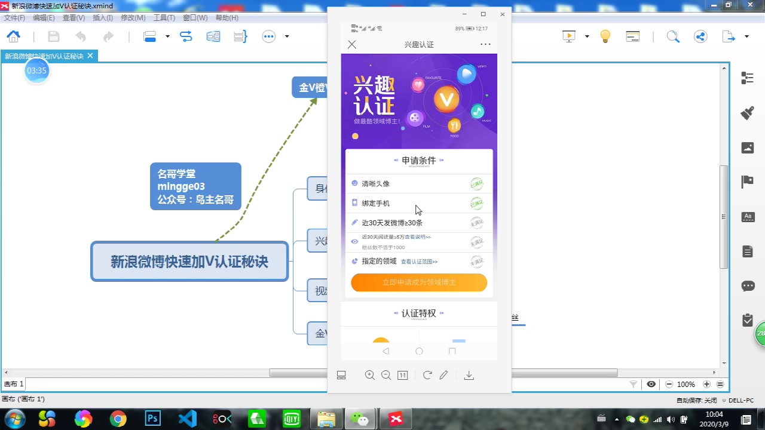Select the 金V橙V topic node

coord(310,87)
